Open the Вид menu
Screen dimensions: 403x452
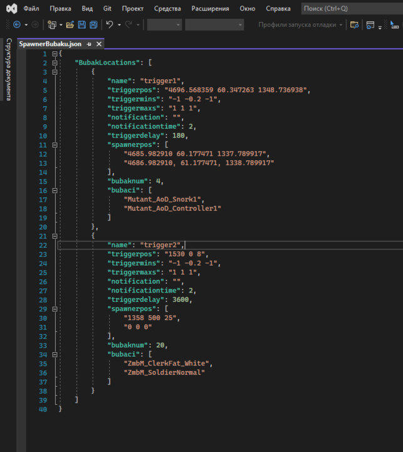pyautogui.click(x=87, y=9)
